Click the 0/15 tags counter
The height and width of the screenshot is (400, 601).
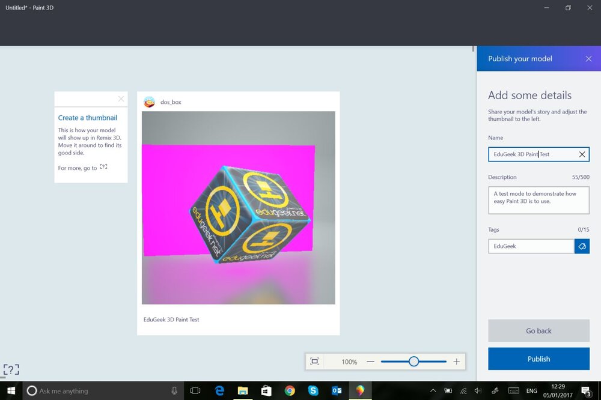point(584,229)
